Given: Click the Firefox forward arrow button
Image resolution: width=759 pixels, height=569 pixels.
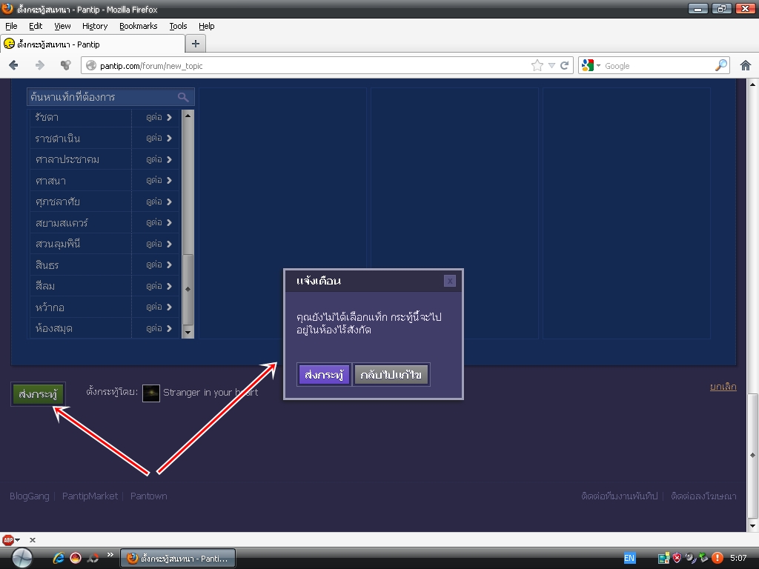Looking at the screenshot, I should [40, 65].
